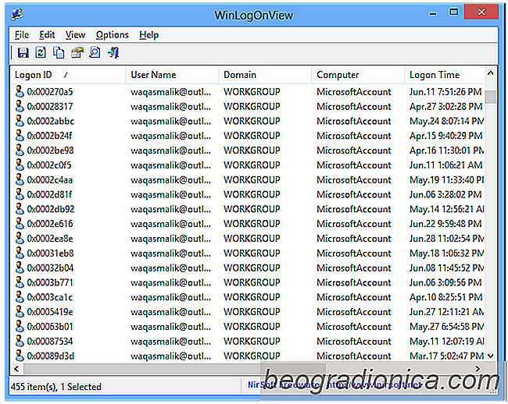
Task: Click the horizontal scrollbar left arrow
Action: pos(16,368)
